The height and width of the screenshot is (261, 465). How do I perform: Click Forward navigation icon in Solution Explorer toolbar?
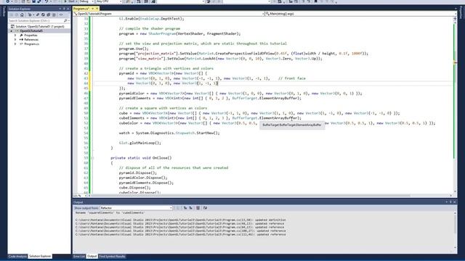pyautogui.click(x=17, y=14)
